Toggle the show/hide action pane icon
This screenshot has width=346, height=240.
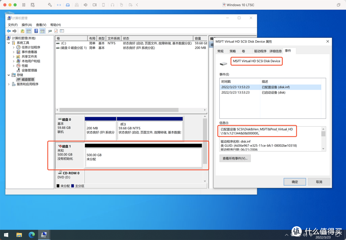(x=42, y=31)
